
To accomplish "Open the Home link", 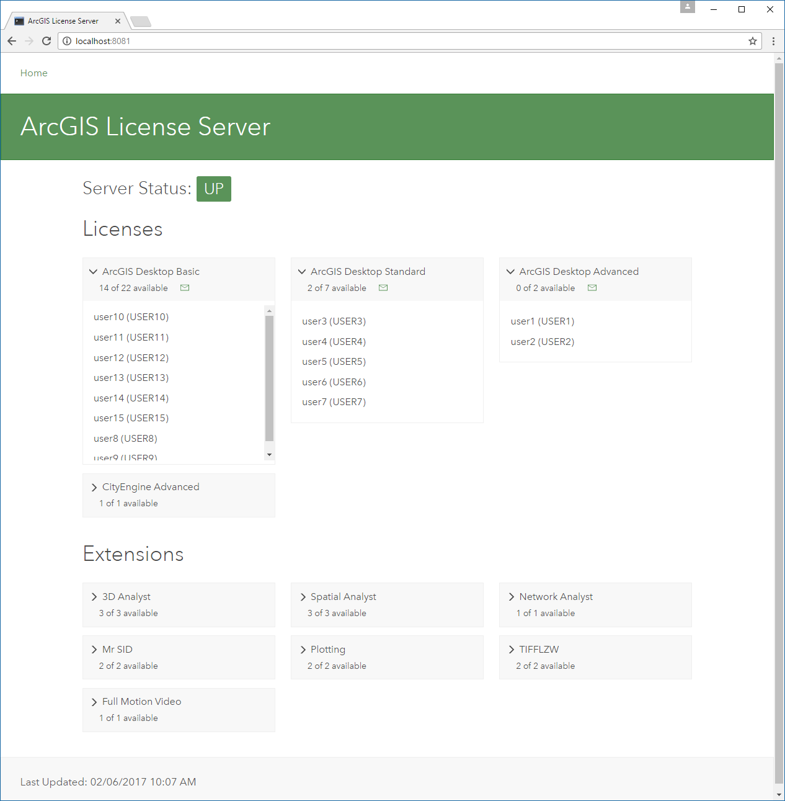I will 33,73.
